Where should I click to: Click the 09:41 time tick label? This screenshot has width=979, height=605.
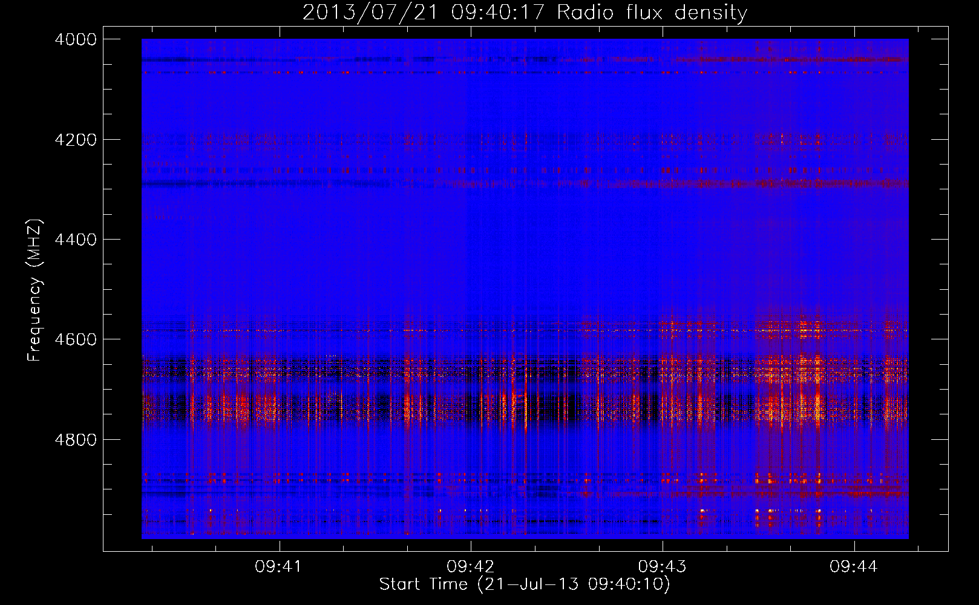pyautogui.click(x=278, y=567)
